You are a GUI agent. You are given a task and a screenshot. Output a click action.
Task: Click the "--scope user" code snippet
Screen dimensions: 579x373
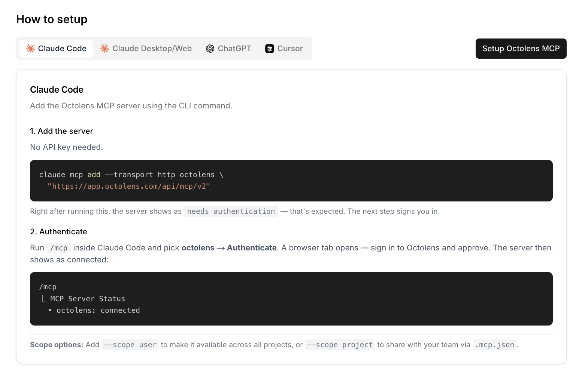click(130, 345)
